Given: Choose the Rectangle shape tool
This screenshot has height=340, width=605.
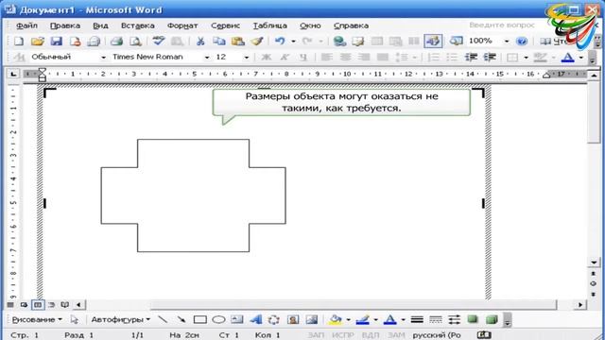Looking at the screenshot, I should pos(199,319).
